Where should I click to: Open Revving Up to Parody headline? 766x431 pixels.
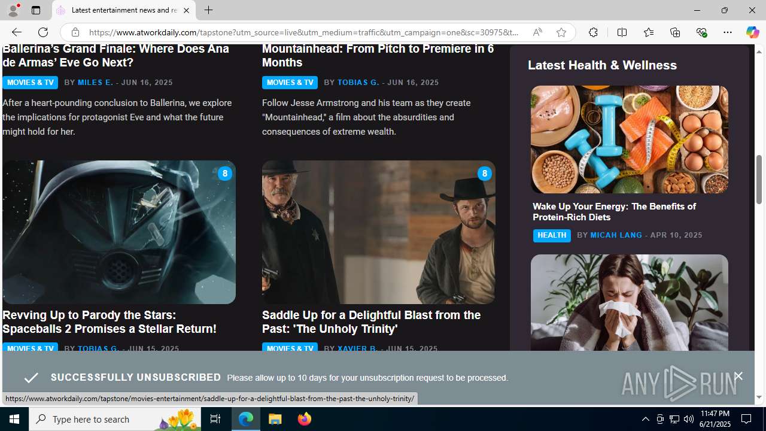pyautogui.click(x=110, y=322)
